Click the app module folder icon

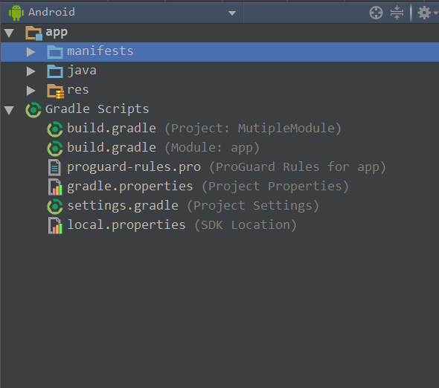coord(34,33)
